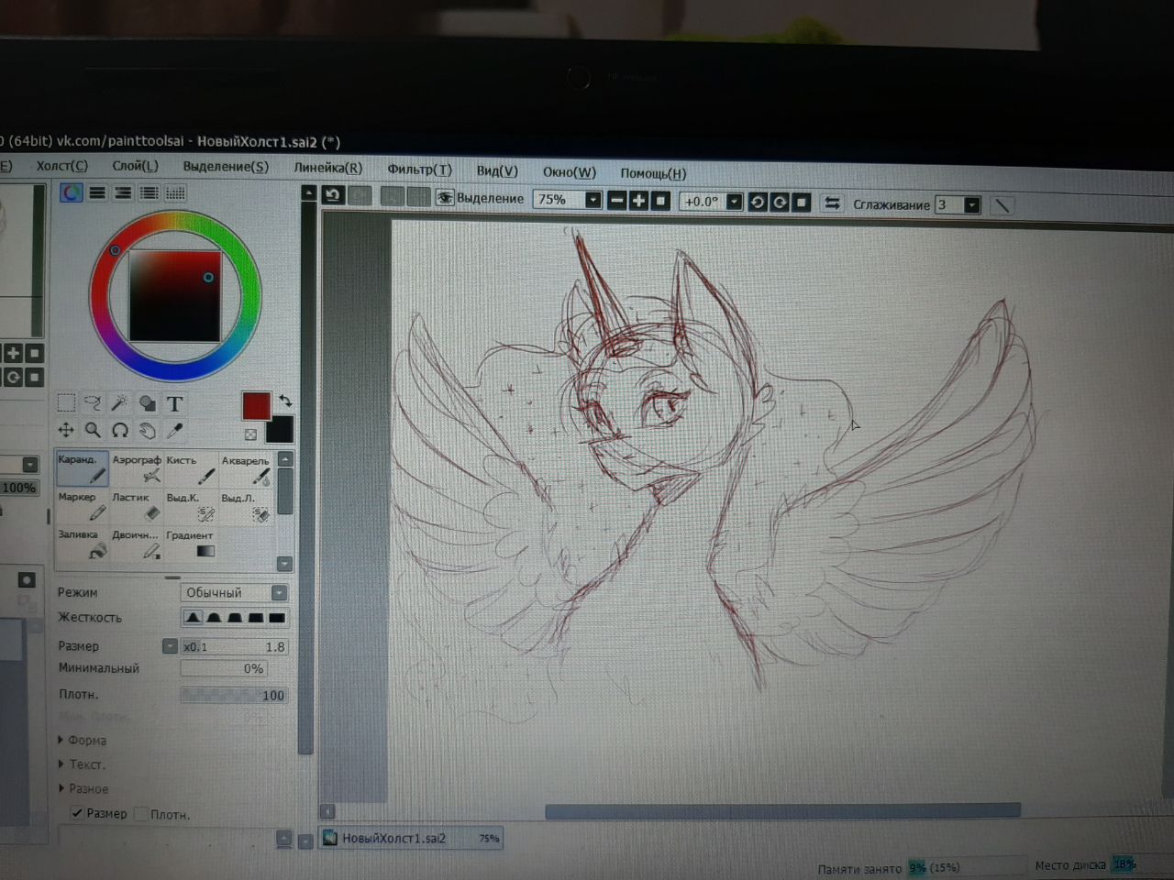Open the Холст(C) menu
Viewport: 1174px width, 880px height.
tap(61, 166)
